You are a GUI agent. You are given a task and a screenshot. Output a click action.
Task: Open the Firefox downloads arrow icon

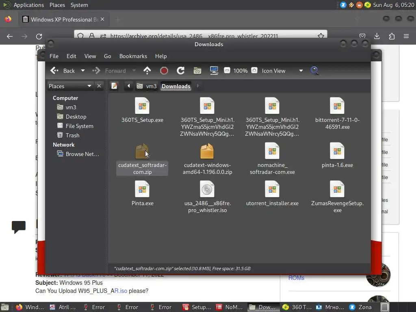tap(377, 36)
